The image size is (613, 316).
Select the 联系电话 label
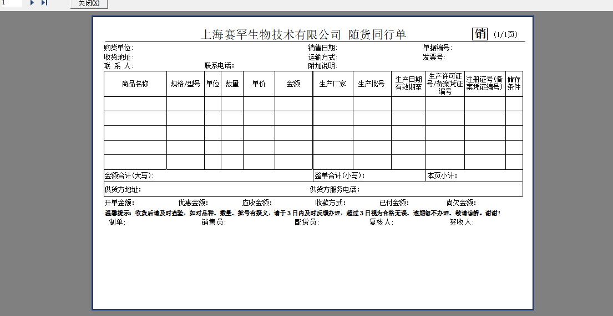click(x=219, y=65)
